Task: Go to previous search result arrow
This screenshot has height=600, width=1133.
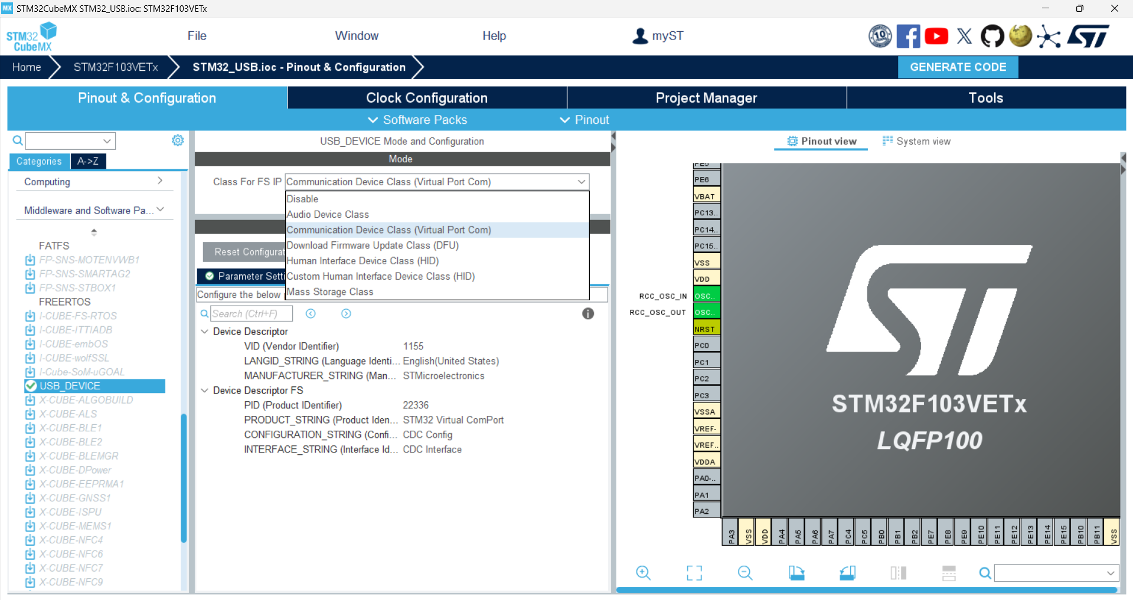Action: click(x=311, y=313)
